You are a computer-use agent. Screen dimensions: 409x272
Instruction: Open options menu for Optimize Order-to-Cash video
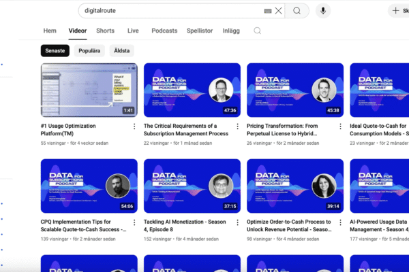tap(340, 222)
